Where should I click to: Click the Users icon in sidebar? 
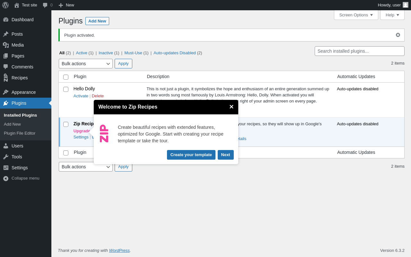point(6,146)
